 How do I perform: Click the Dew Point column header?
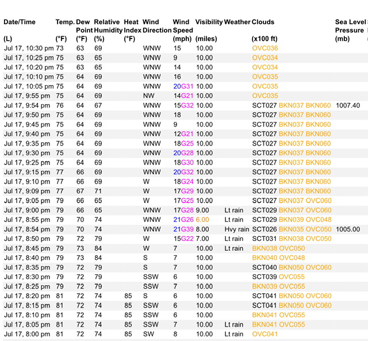[85, 26]
